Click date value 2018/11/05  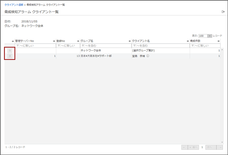[29, 22]
